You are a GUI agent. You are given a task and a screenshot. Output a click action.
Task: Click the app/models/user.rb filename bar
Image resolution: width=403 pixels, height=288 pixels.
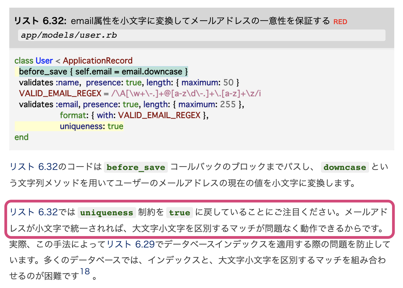pos(68,35)
